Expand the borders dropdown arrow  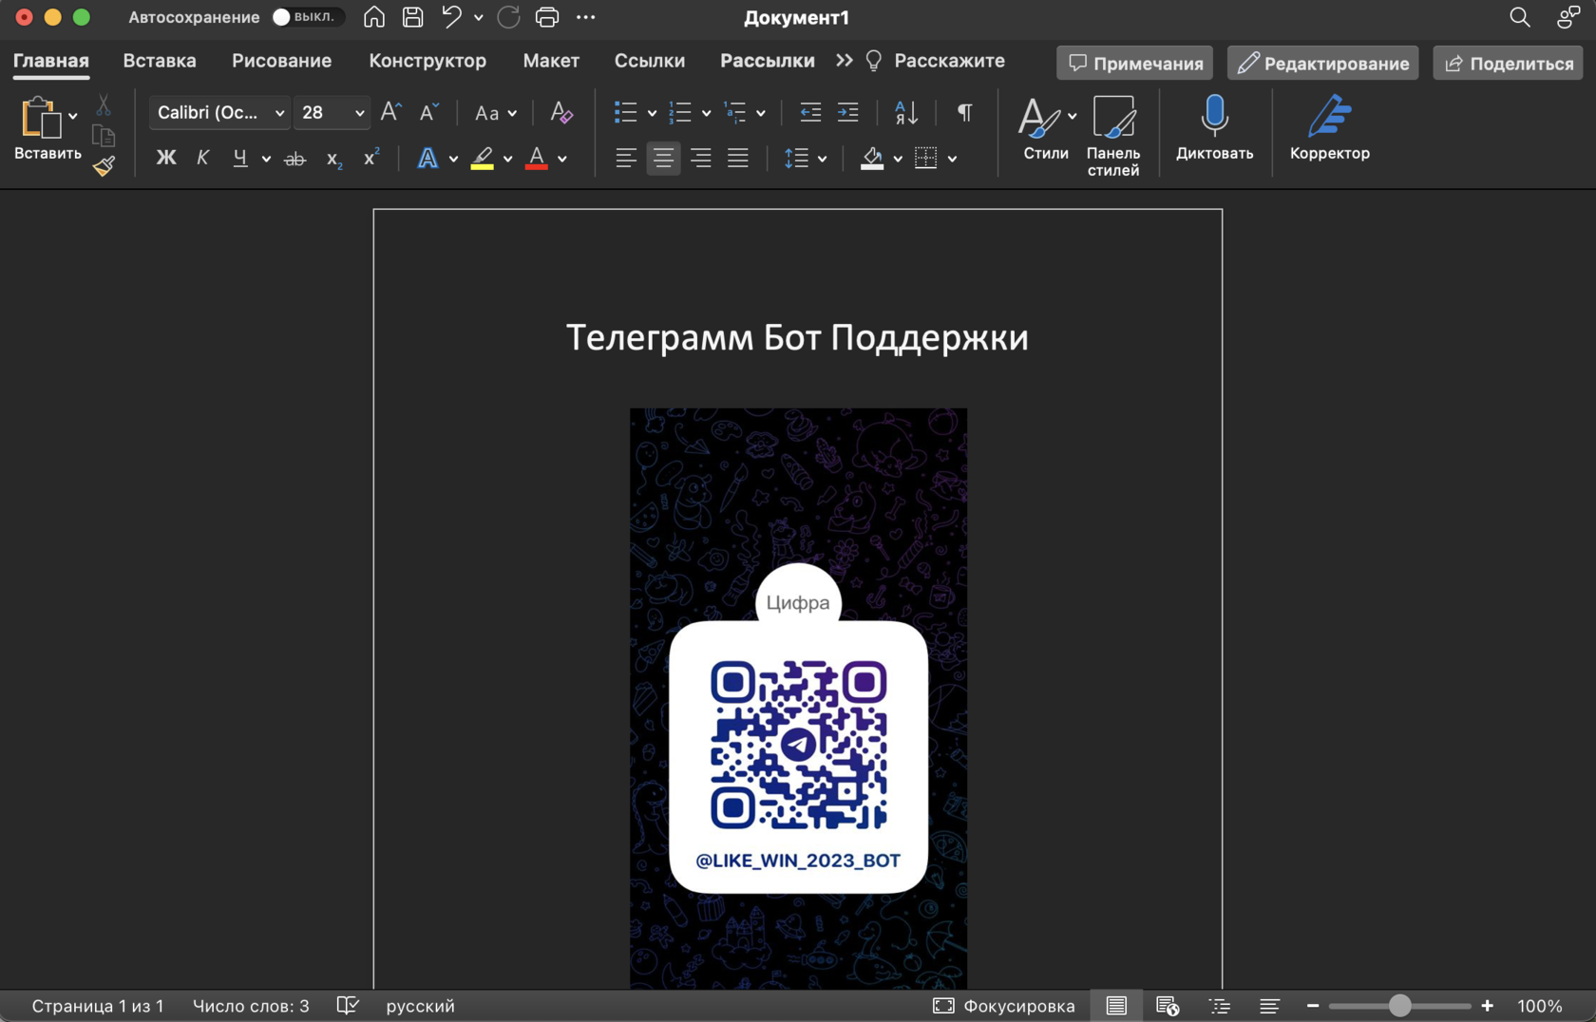(952, 159)
